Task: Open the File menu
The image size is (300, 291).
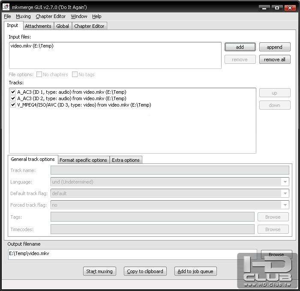Action: coord(7,16)
